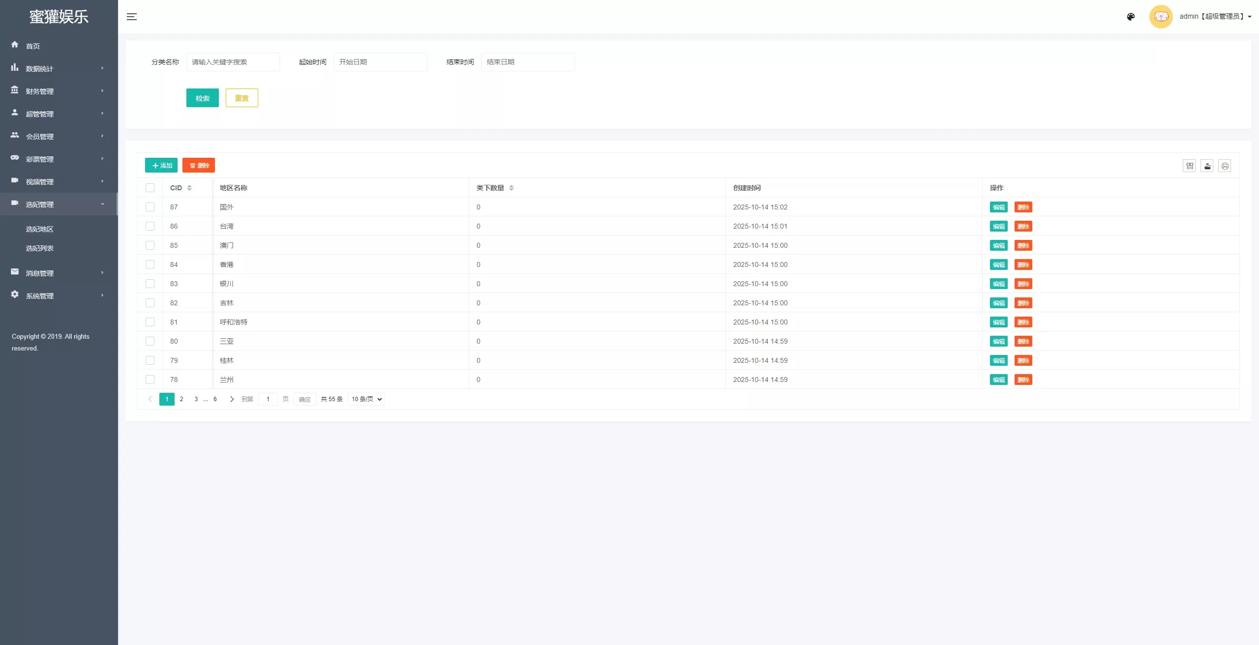Expand the 财务管理 sidebar menu

[x=59, y=91]
